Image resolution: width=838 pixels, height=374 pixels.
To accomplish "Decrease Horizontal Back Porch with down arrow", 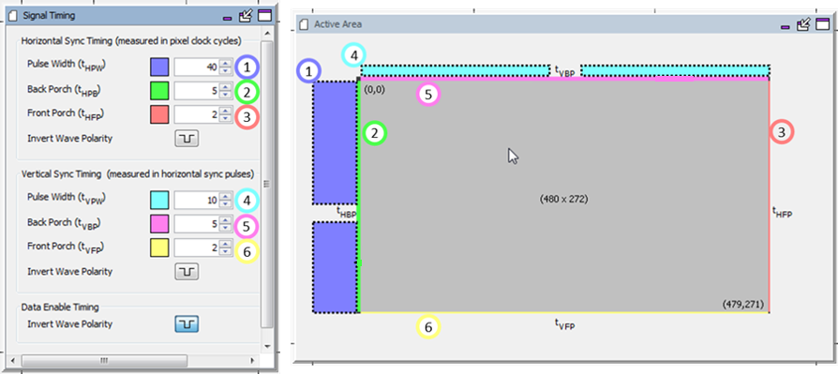I will click(x=226, y=95).
